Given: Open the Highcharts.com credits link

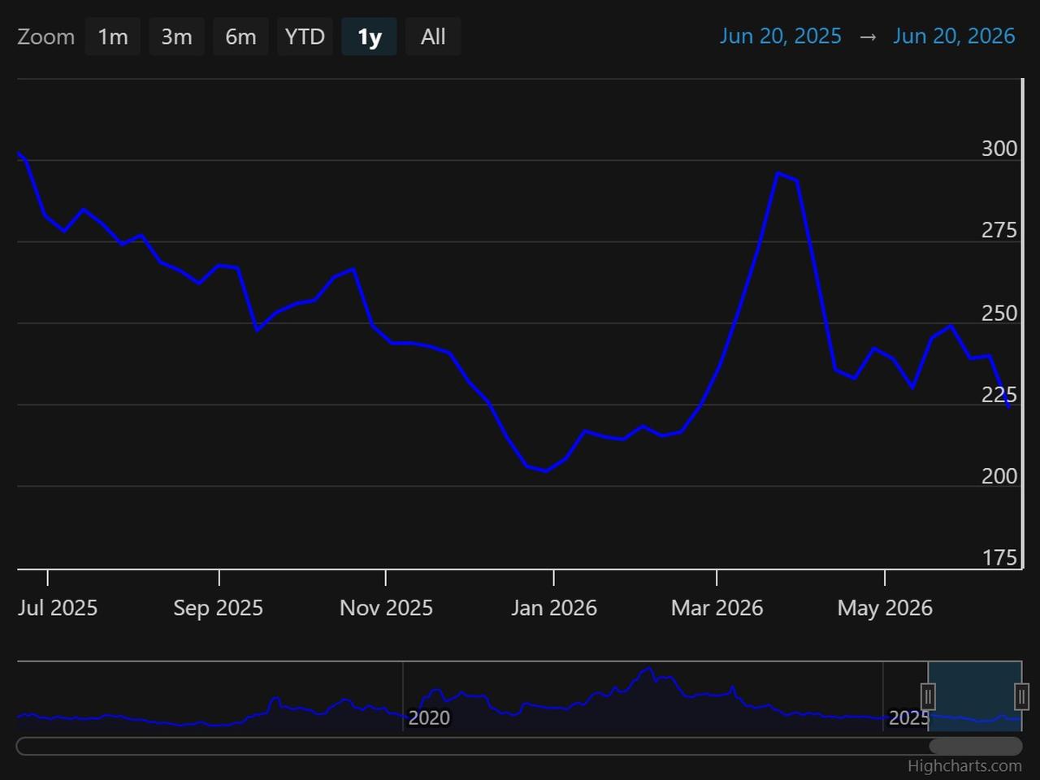Looking at the screenshot, I should (x=964, y=766).
